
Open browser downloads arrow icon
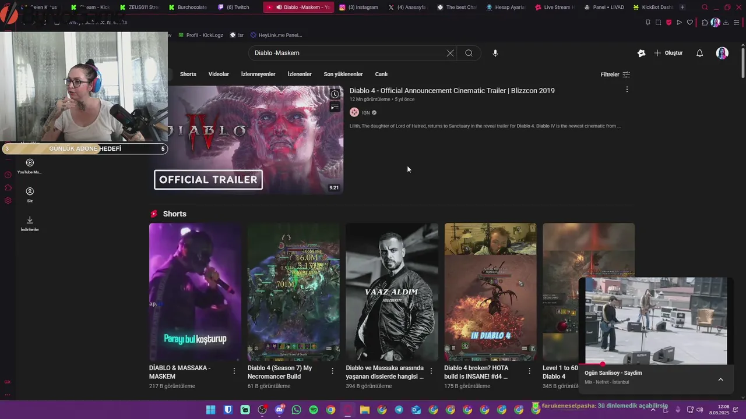726,22
